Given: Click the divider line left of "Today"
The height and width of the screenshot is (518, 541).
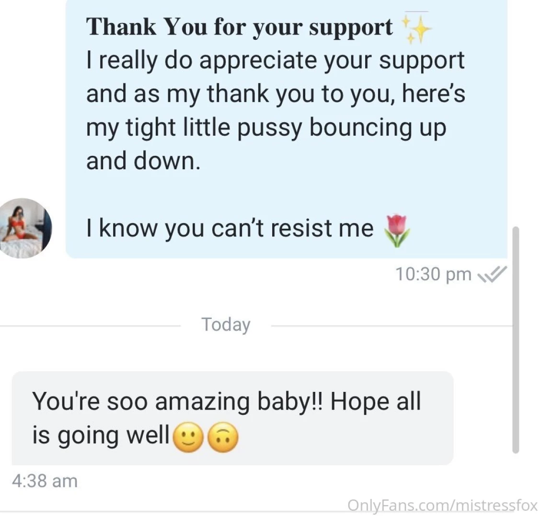Looking at the screenshot, I should click(90, 326).
